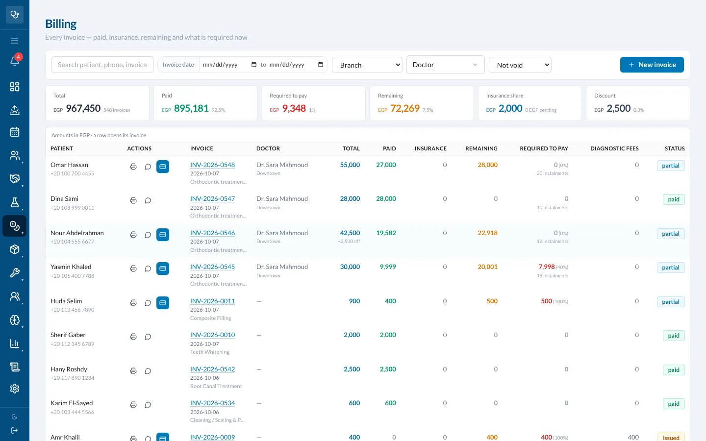Open the bar chart reports icon in sidebar

[15, 343]
